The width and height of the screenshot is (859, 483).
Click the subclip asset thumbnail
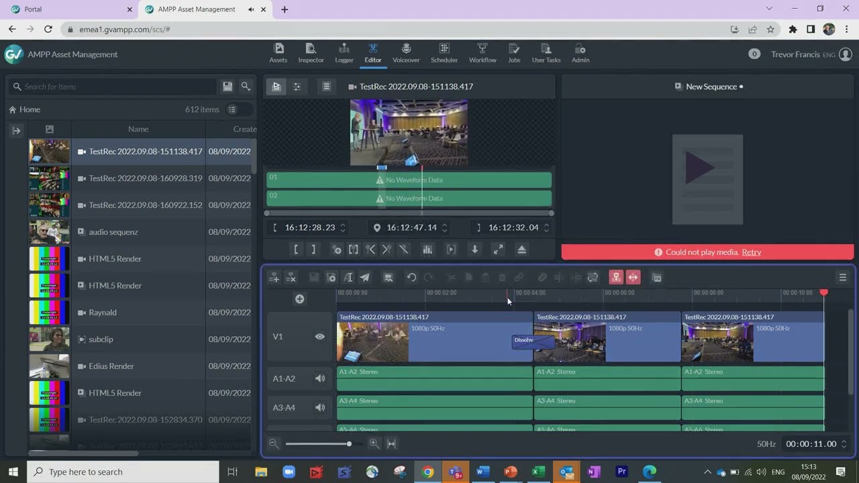point(49,339)
